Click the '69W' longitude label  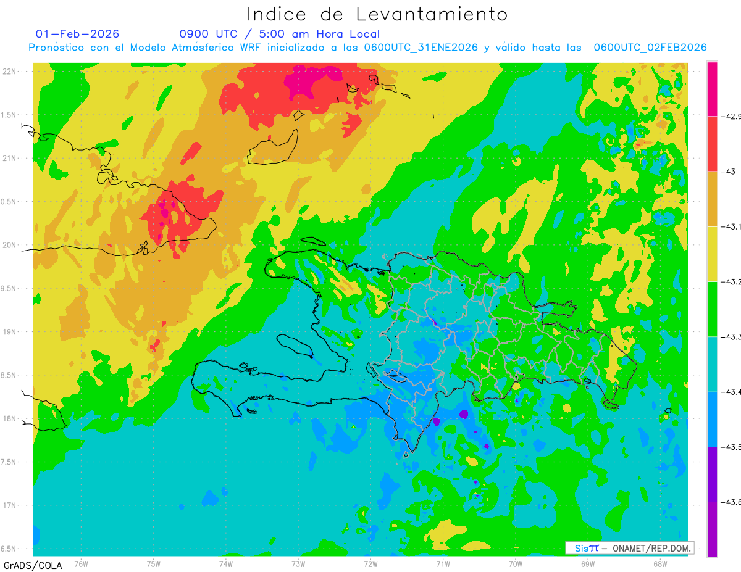pos(588,563)
